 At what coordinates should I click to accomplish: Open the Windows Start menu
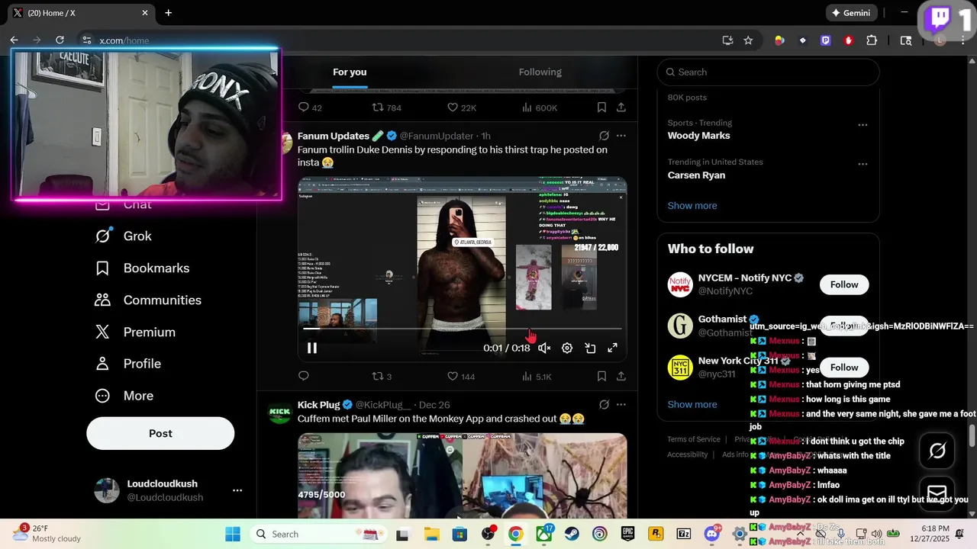[233, 534]
